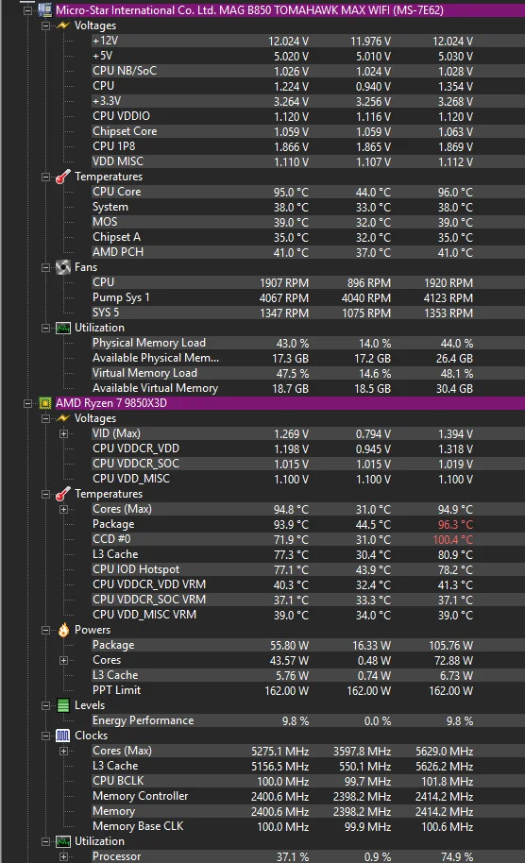Select the Memory Base CLK row
This screenshot has width=525, height=863.
308,826
